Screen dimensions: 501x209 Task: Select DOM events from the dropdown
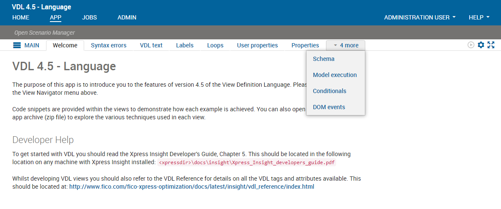tap(329, 107)
